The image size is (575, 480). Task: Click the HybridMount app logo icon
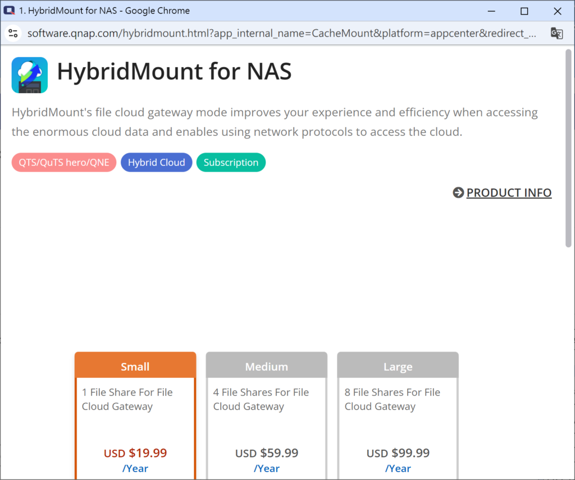click(30, 75)
